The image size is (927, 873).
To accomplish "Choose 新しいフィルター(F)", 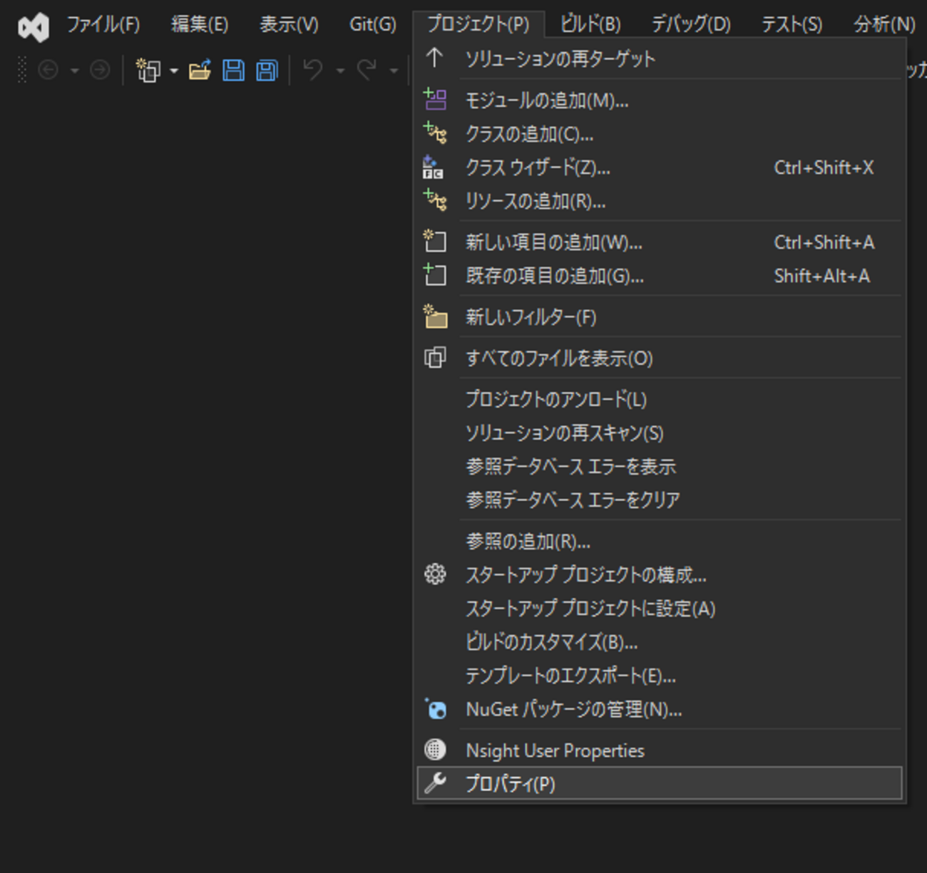I will pos(660,316).
